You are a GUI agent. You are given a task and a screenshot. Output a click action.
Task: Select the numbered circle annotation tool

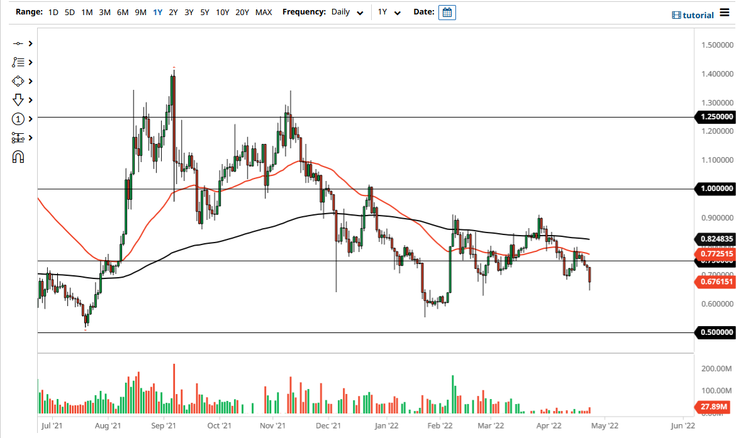(19, 119)
